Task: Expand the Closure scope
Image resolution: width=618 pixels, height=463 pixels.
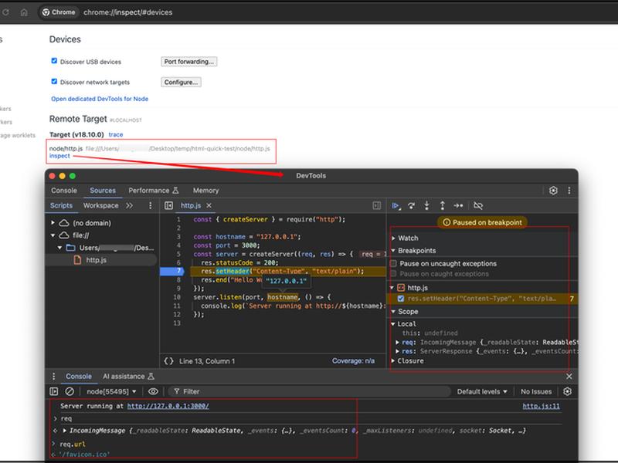Action: [x=393, y=360]
